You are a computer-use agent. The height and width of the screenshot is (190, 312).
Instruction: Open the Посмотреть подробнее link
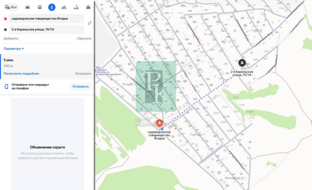[21, 73]
